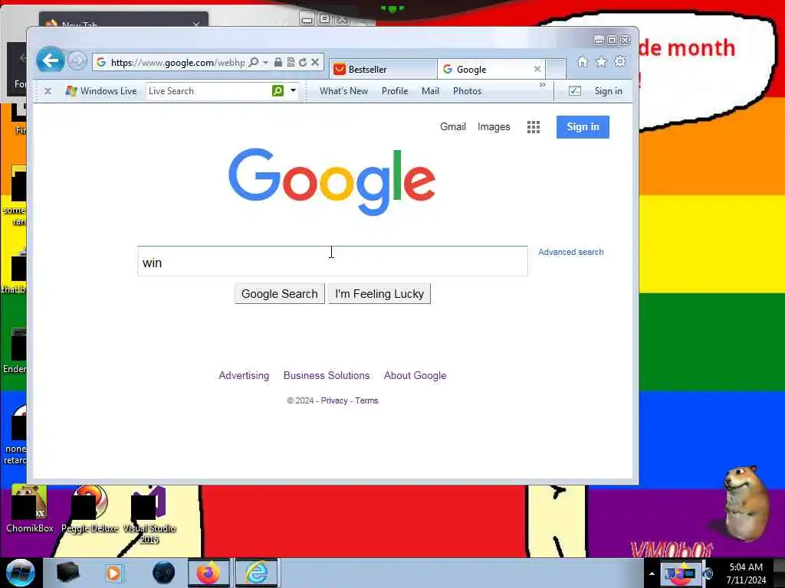Viewport: 785px width, 588px height.
Task: Open the Terms link
Action: [x=367, y=400]
